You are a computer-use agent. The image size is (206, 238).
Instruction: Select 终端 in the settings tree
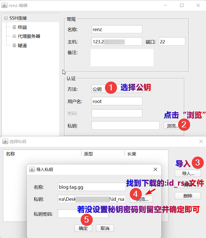tap(22, 27)
